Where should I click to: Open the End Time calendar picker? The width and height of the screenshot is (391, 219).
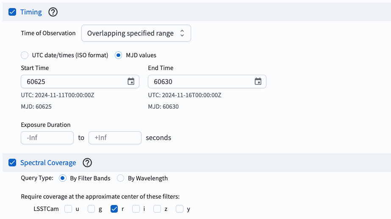point(258,81)
